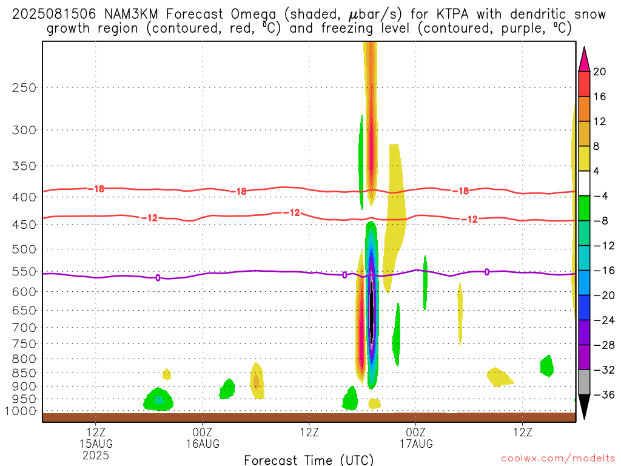
Task: Click the 250 pressure level label
Action: [x=24, y=87]
